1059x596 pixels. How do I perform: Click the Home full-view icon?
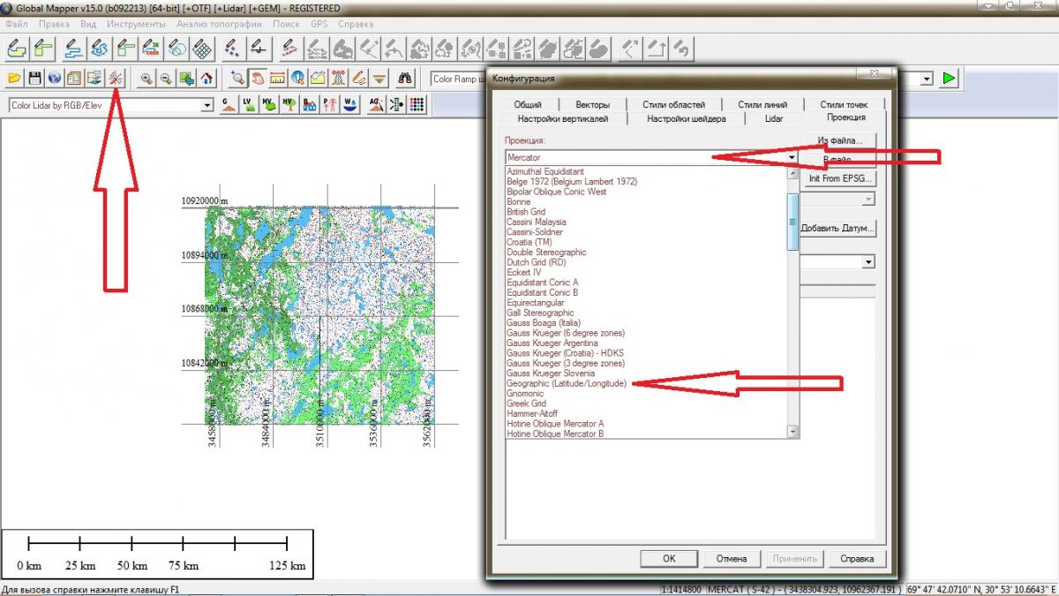click(x=207, y=79)
